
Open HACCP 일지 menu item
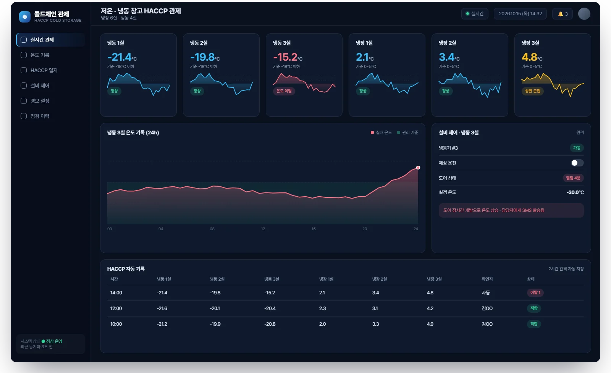(x=50, y=70)
